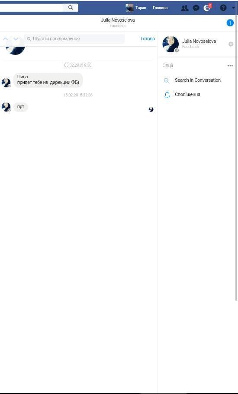
Task: Click Готово to finish searching
Action: pos(148,38)
